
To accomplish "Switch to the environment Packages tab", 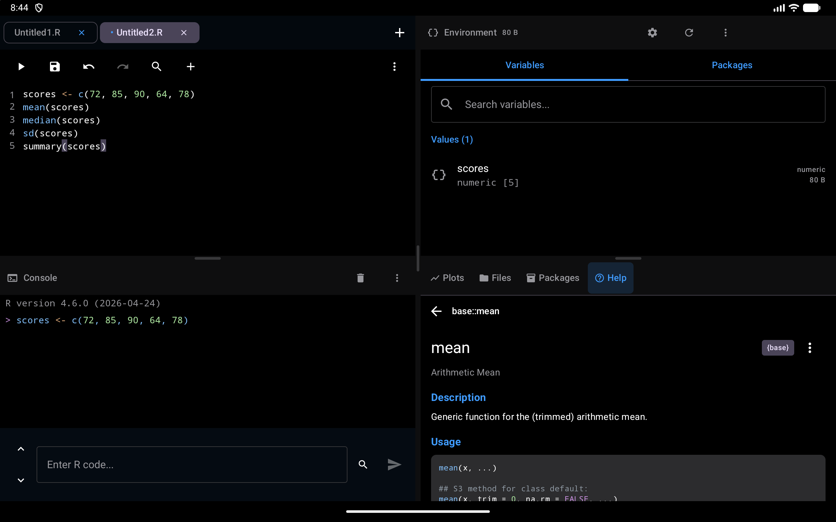I will coord(732,65).
